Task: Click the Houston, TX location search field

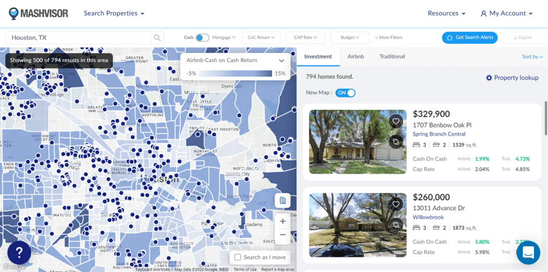Action: [x=78, y=37]
